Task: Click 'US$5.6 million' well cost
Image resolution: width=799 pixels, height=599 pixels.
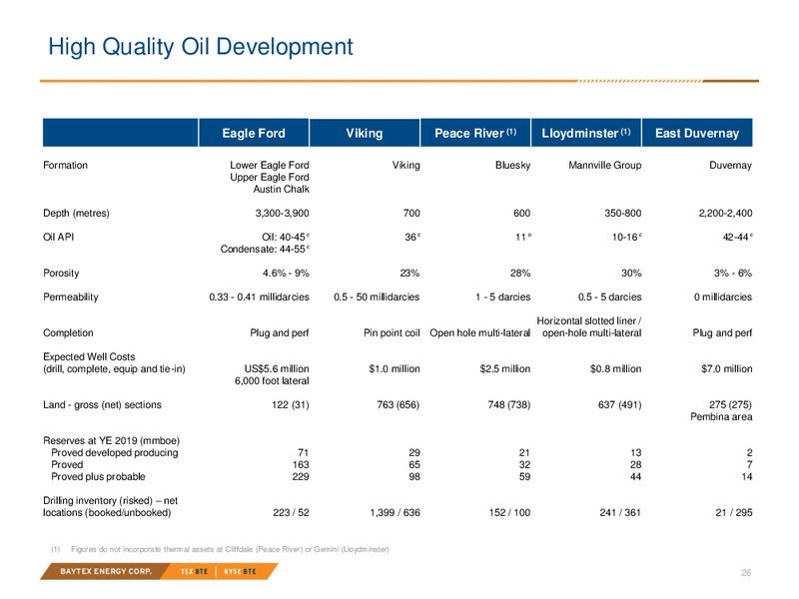Action: tap(277, 368)
